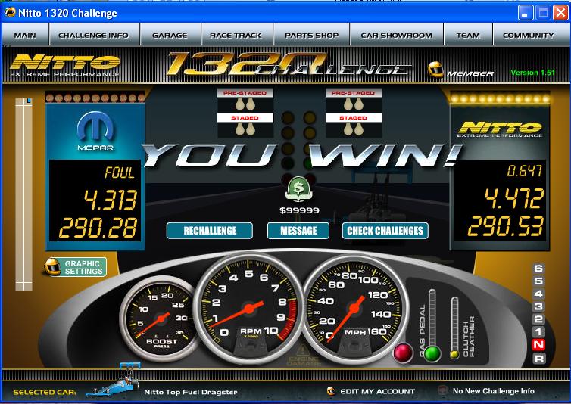
Task: Select gear 3 on the shifter
Action: [538, 306]
